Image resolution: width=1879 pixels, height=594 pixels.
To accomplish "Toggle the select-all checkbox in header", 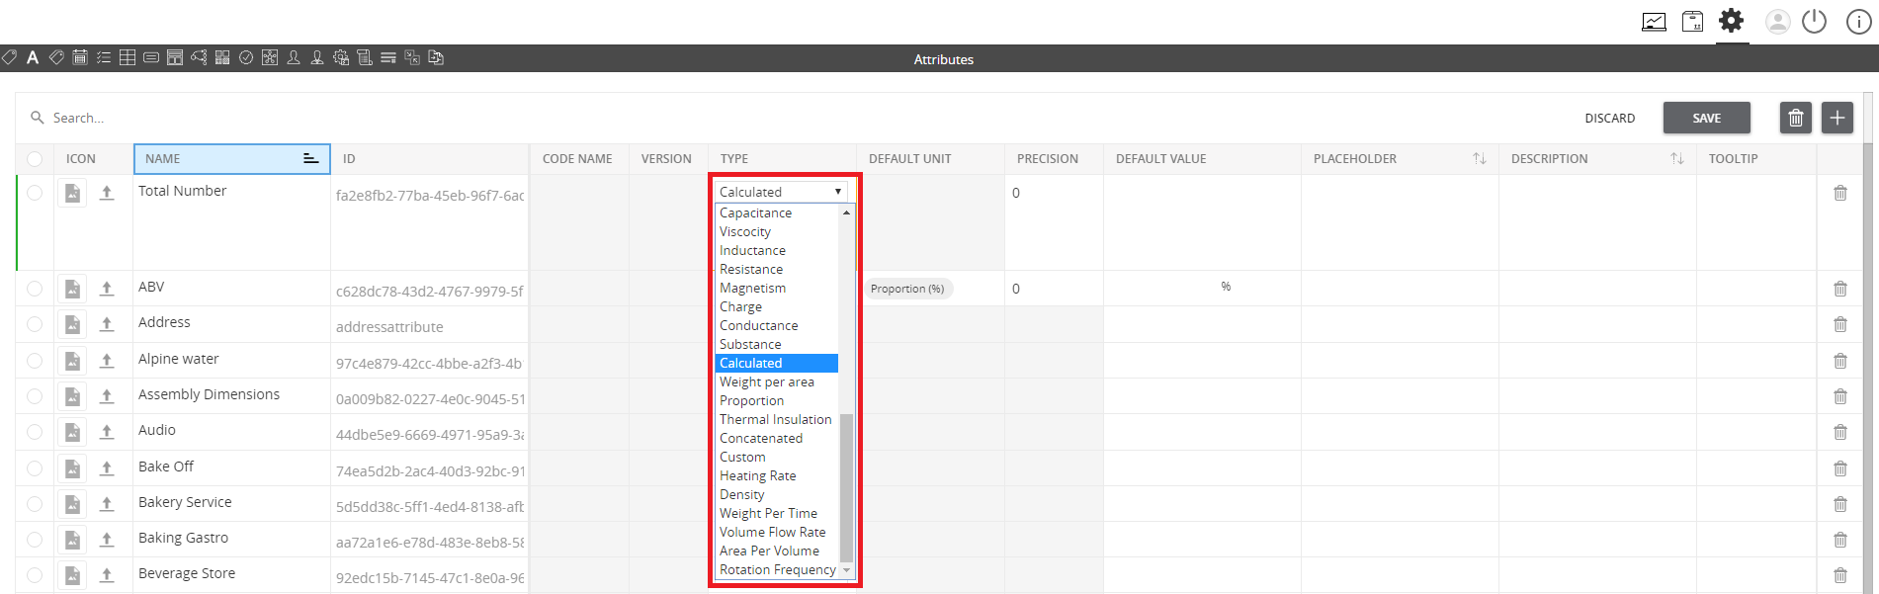I will (35, 159).
